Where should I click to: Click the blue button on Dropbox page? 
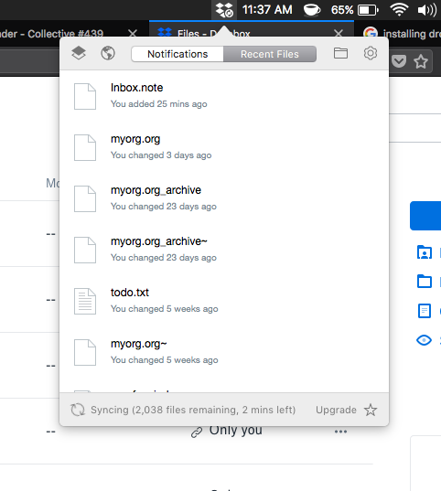click(x=425, y=216)
